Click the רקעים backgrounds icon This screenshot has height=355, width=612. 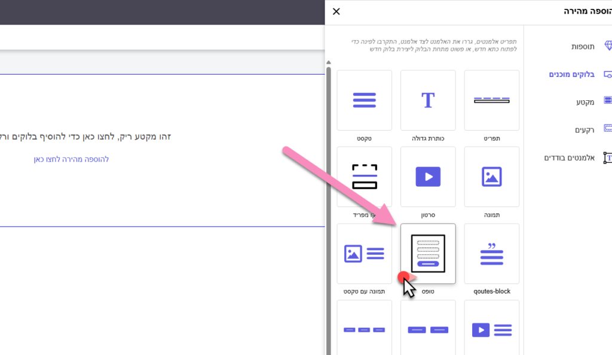point(608,128)
